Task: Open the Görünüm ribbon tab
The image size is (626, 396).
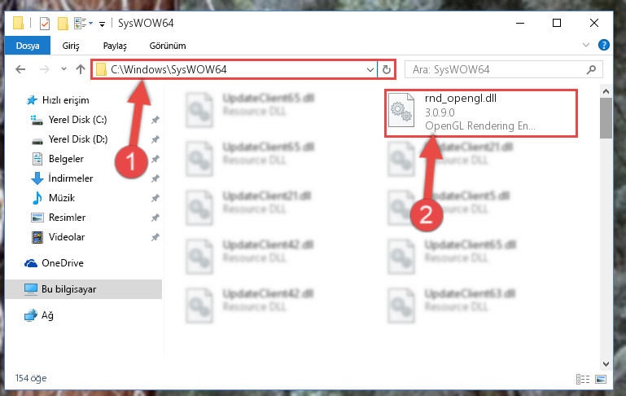Action: click(x=168, y=46)
